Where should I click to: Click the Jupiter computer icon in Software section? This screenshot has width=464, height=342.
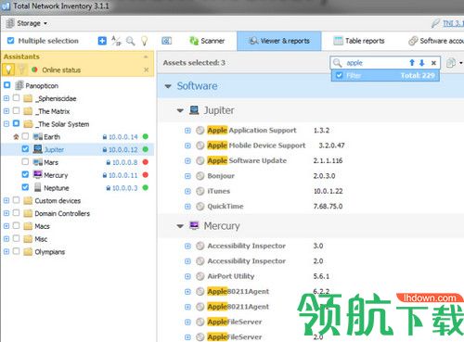194,110
